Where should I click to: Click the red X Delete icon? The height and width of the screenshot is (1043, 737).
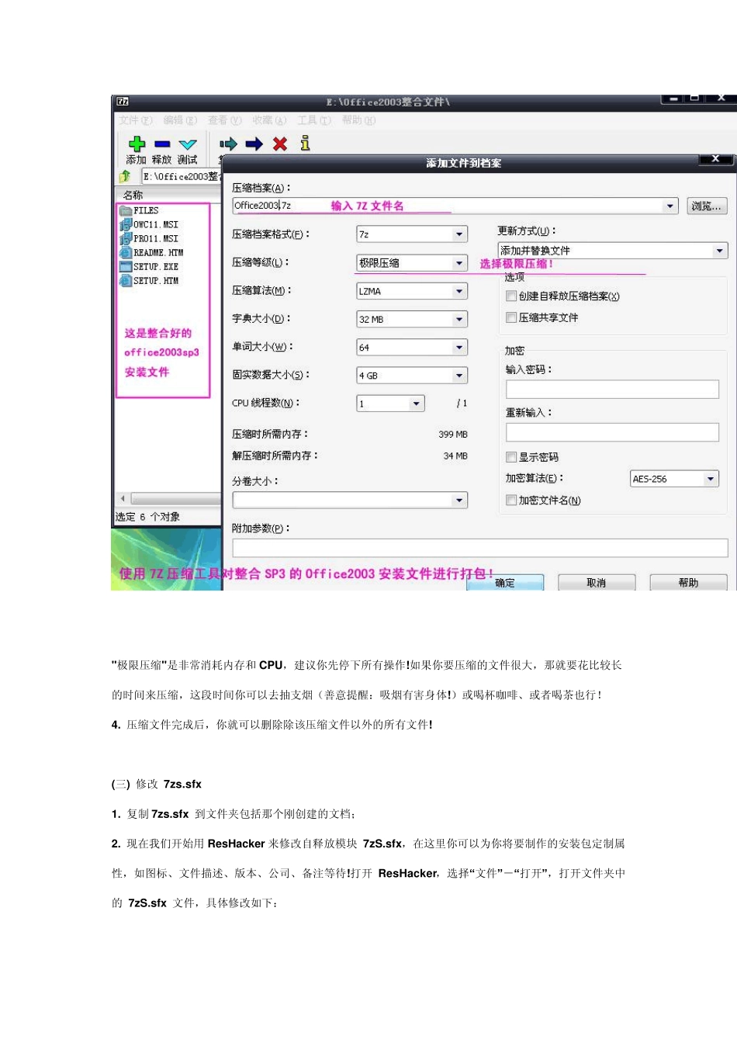[x=280, y=144]
